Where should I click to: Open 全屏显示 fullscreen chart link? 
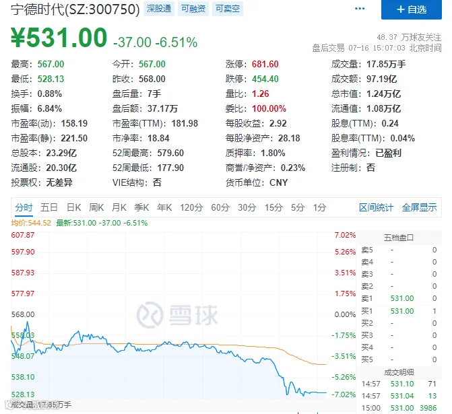(x=419, y=207)
